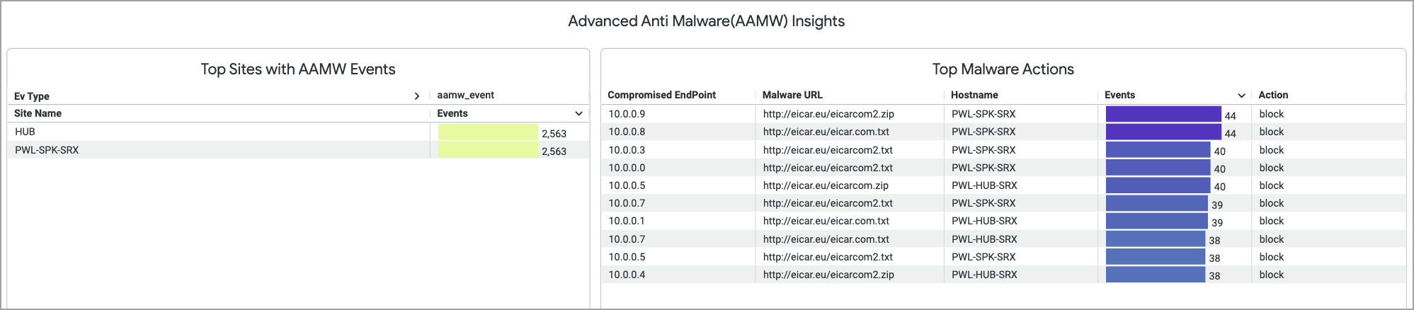Click the Action column header
The width and height of the screenshot is (1414, 310).
[x=1273, y=95]
